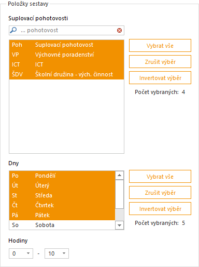
Task: Select Sobota in the days list
Action: point(62,225)
